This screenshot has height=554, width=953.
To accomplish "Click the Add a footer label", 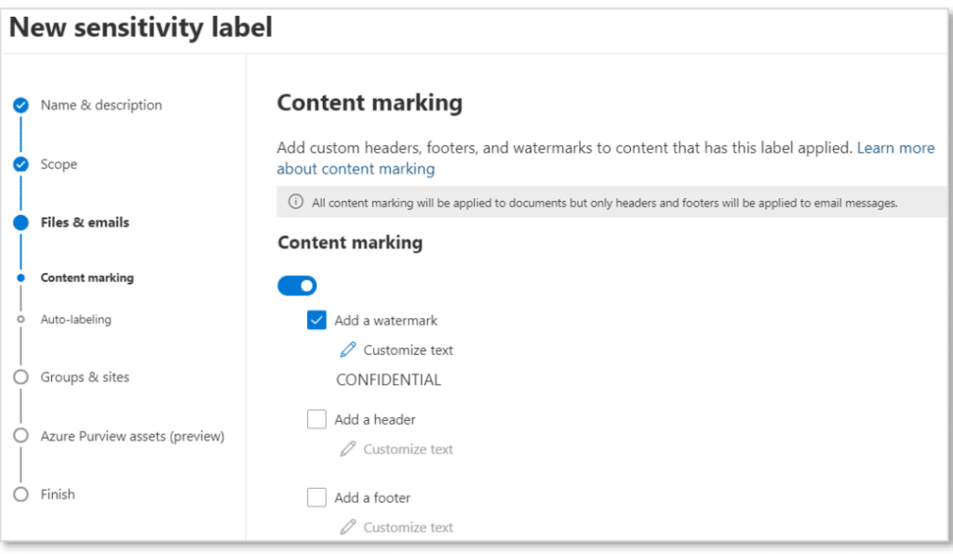I will point(372,498).
